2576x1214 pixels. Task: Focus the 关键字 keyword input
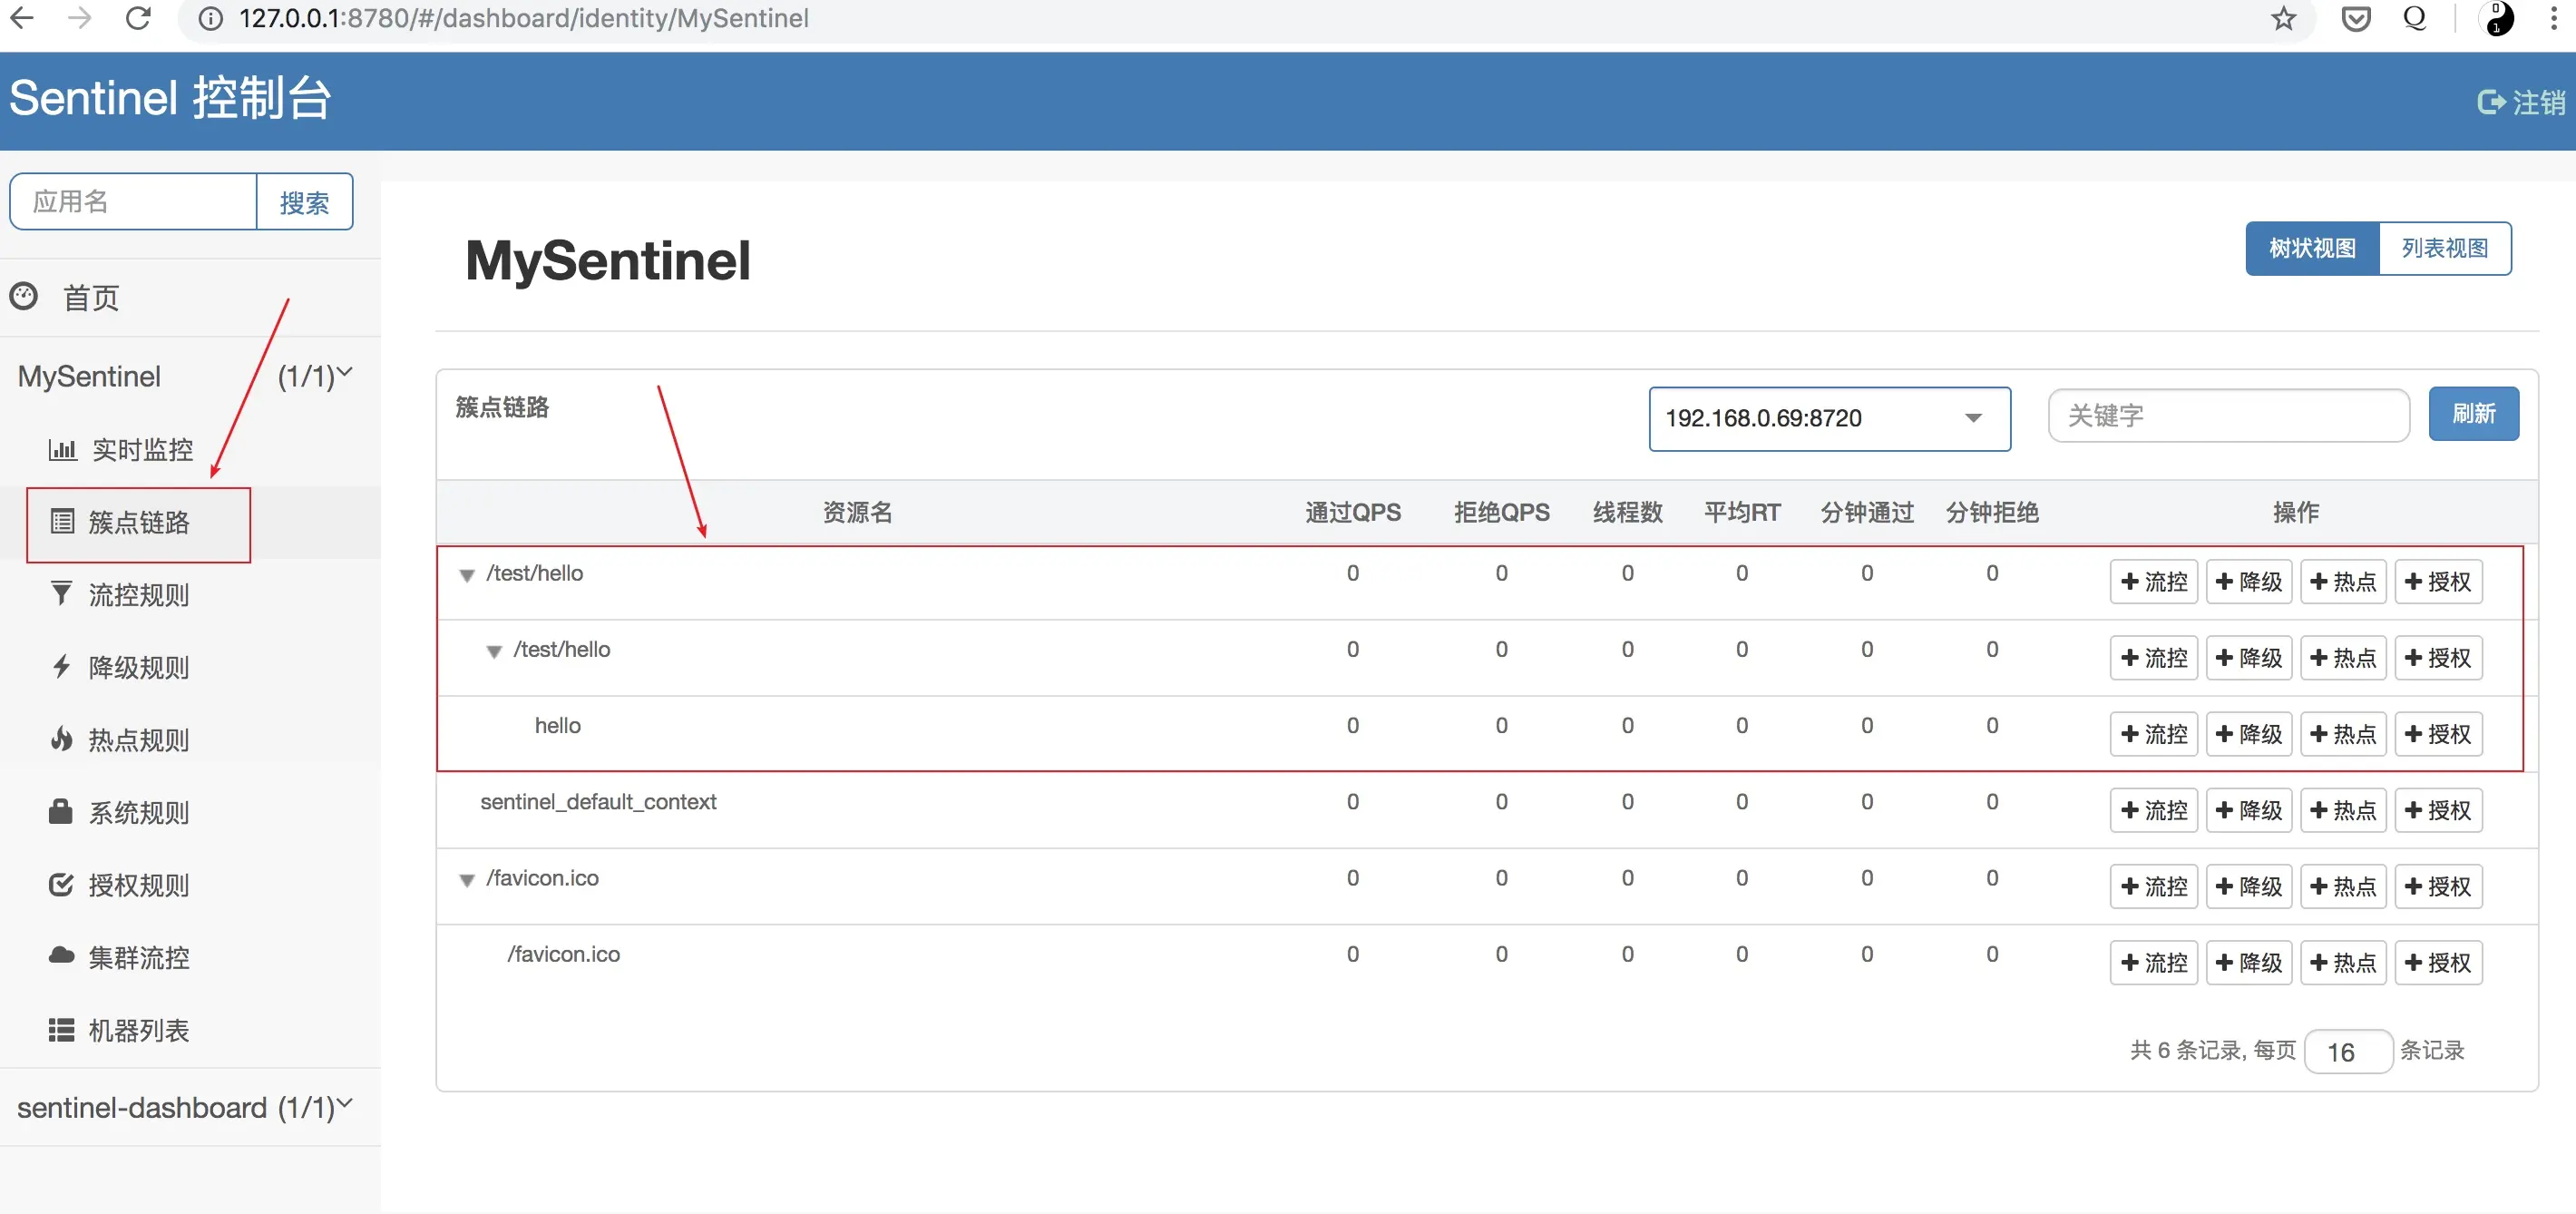[x=2228, y=415]
